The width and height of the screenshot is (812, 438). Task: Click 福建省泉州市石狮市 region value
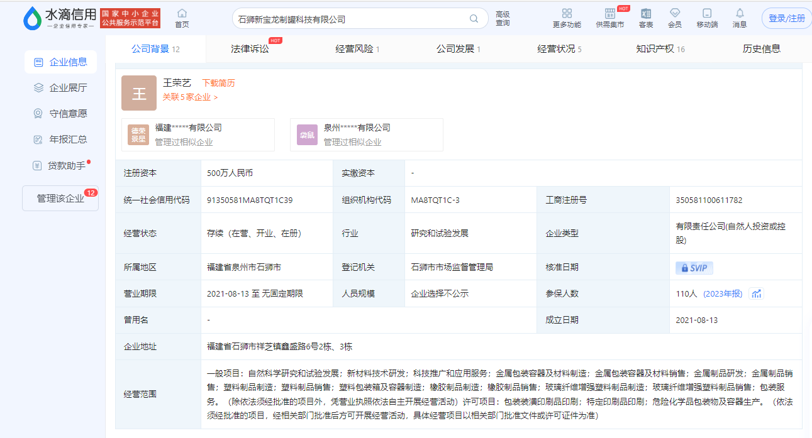coord(243,268)
